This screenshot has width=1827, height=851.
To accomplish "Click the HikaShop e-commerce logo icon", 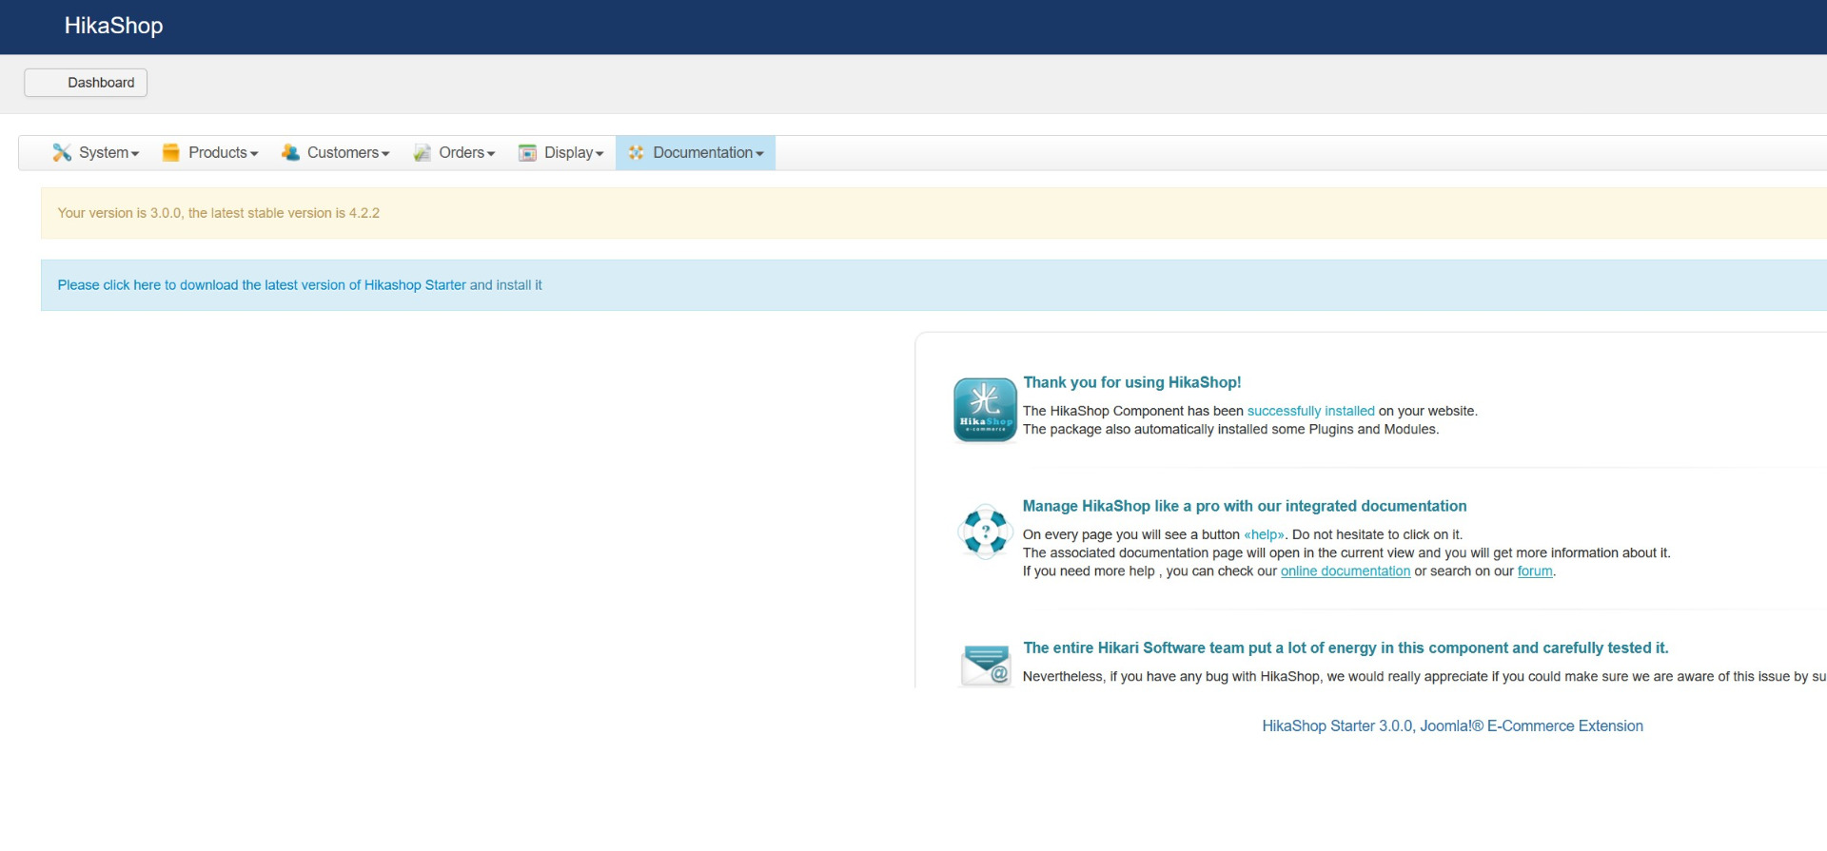I will (x=985, y=410).
